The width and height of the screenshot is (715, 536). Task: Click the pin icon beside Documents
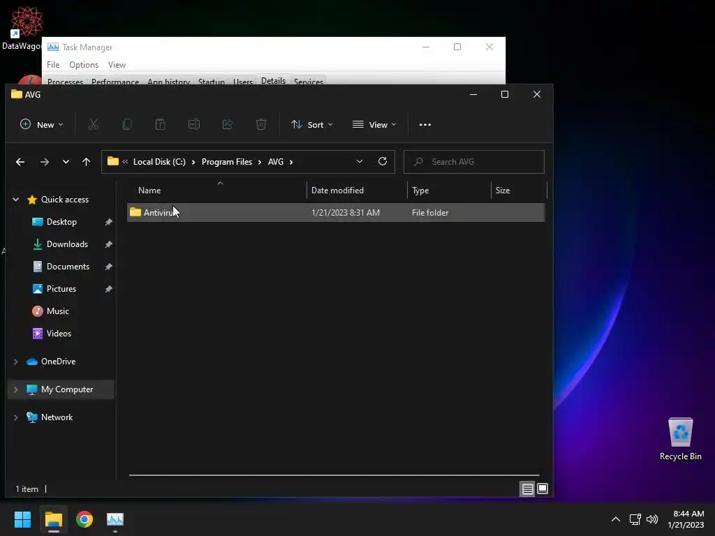point(108,267)
